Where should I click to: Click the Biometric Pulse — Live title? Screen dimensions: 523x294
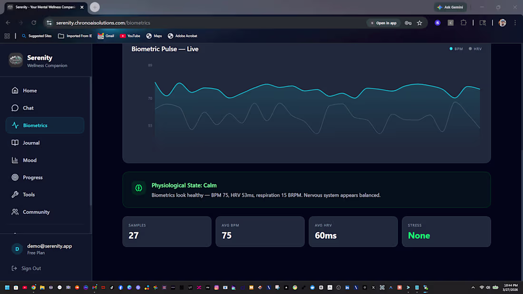[x=165, y=49]
